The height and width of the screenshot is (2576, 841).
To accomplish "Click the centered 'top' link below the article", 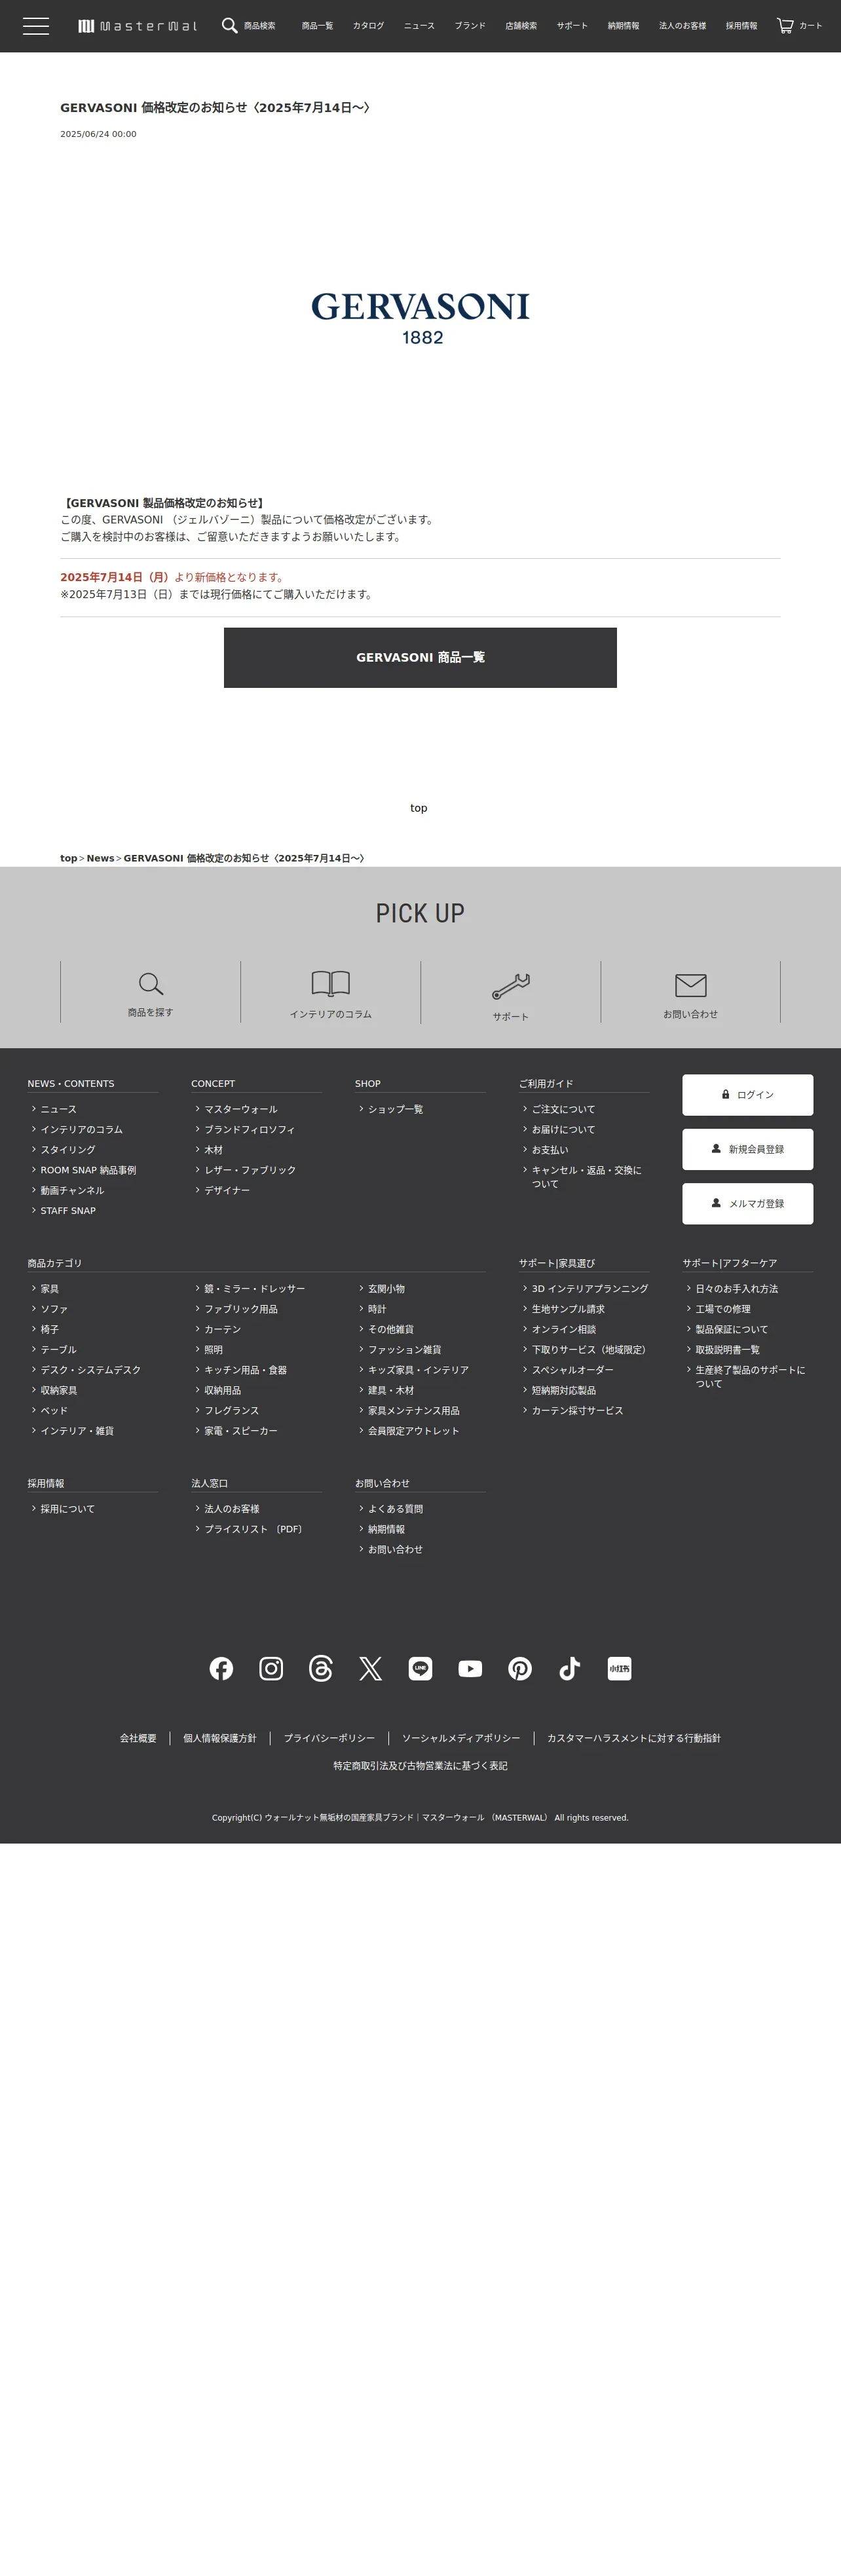I will [419, 808].
